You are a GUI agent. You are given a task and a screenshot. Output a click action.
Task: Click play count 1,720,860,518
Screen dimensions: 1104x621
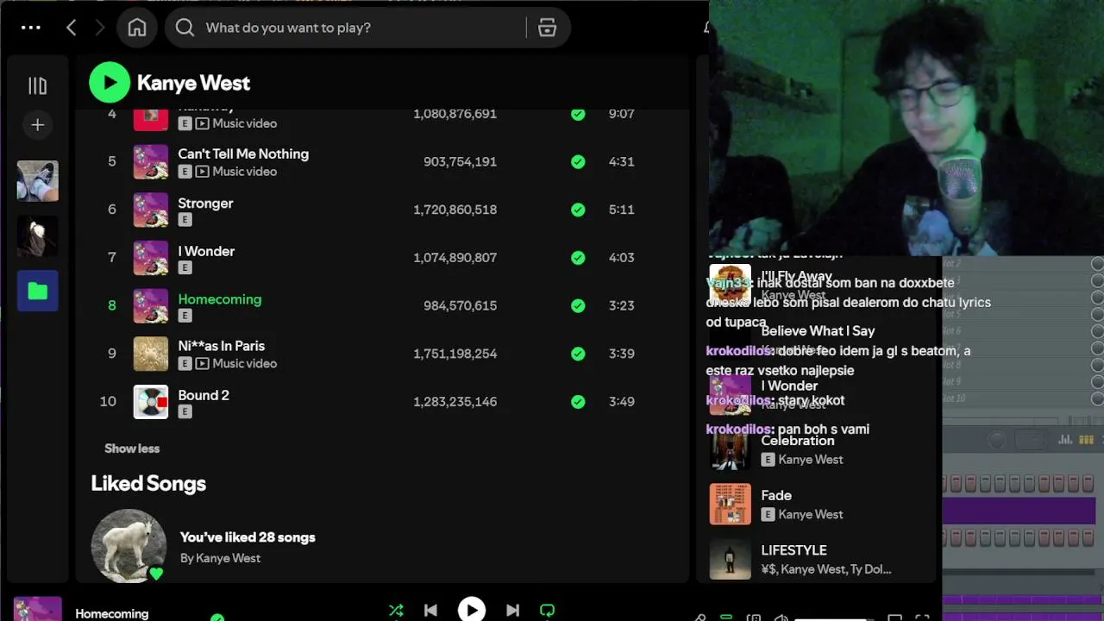[x=455, y=210]
